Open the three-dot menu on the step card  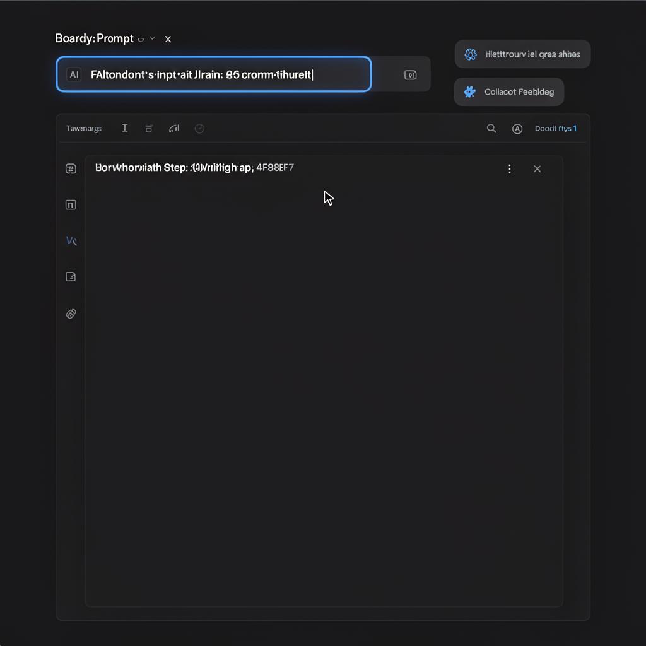pos(510,169)
